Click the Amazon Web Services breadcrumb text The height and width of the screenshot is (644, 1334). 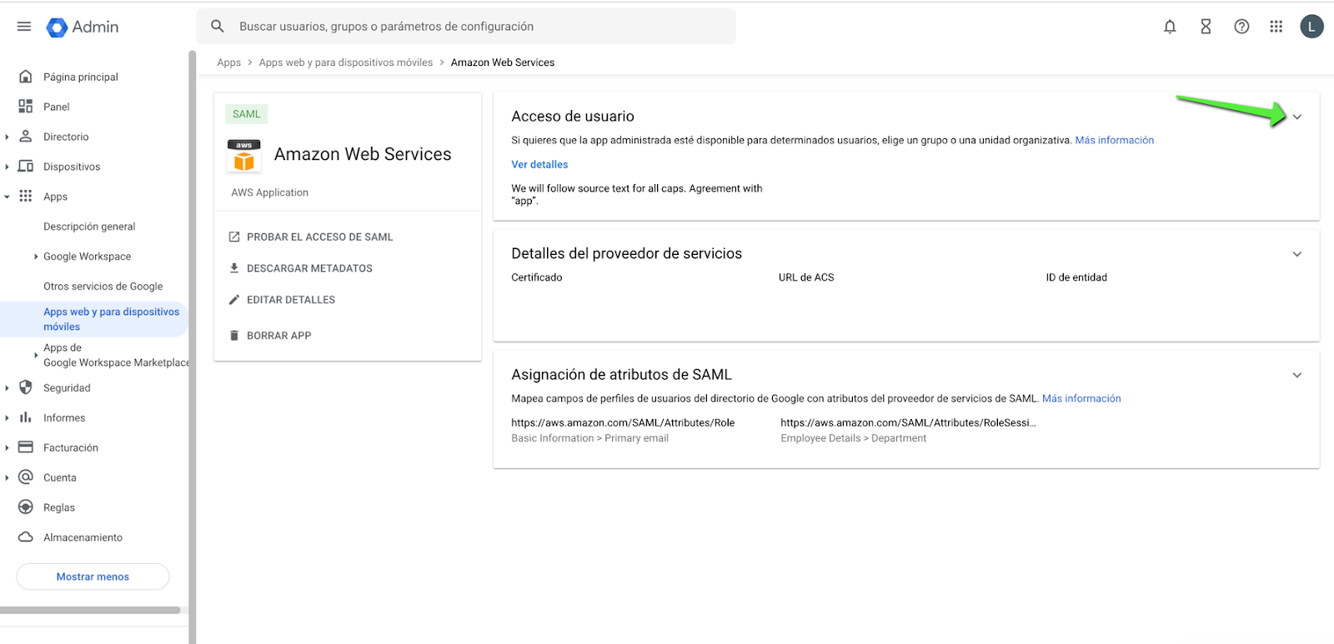[503, 62]
